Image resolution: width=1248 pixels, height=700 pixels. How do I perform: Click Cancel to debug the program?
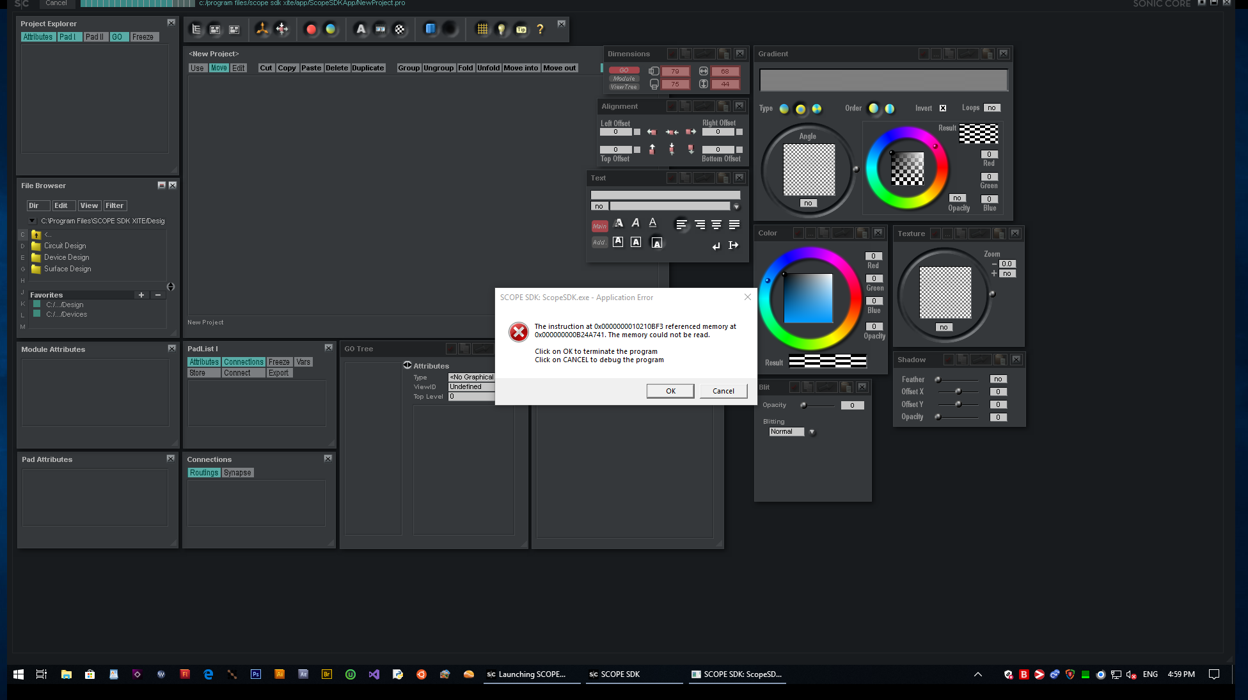[x=723, y=391]
